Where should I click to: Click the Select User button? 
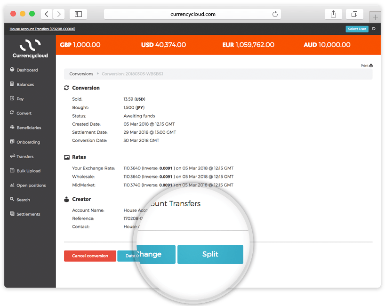pyautogui.click(x=357, y=29)
